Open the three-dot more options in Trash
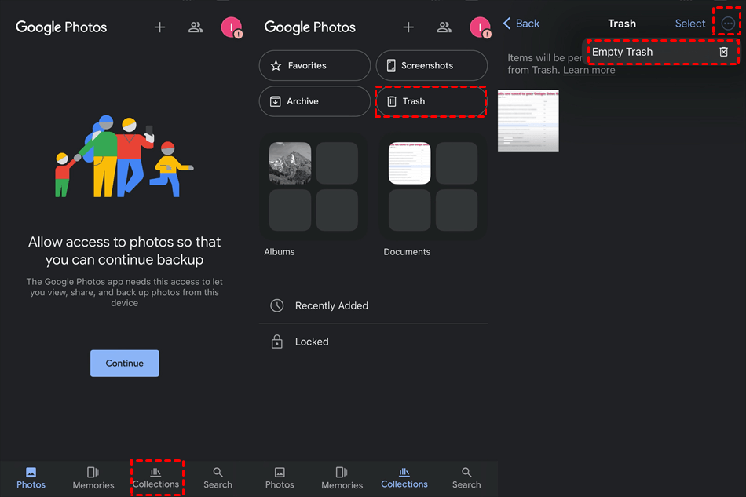746x497 pixels. [x=728, y=24]
